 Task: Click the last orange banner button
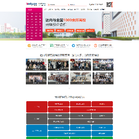90,31
